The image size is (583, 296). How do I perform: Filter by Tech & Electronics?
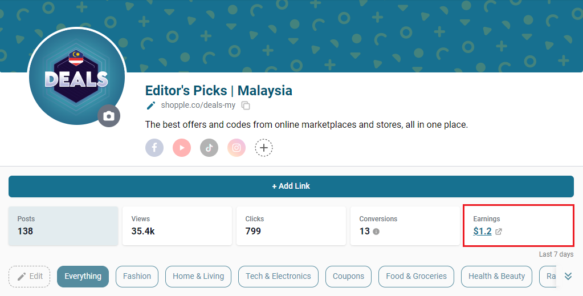[278, 276]
